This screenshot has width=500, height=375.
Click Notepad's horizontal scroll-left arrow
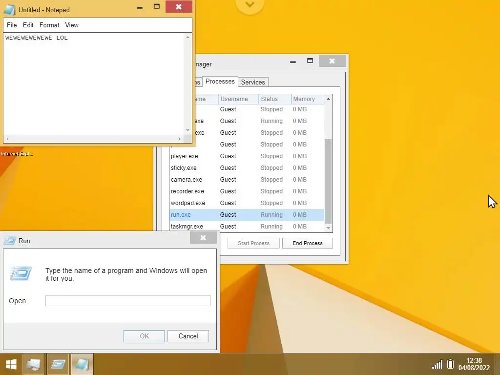[7, 139]
